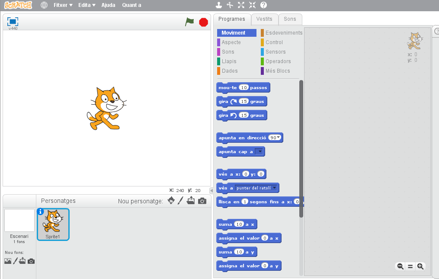Open the Quant a menu item
This screenshot has height=279, width=439.
131,5
